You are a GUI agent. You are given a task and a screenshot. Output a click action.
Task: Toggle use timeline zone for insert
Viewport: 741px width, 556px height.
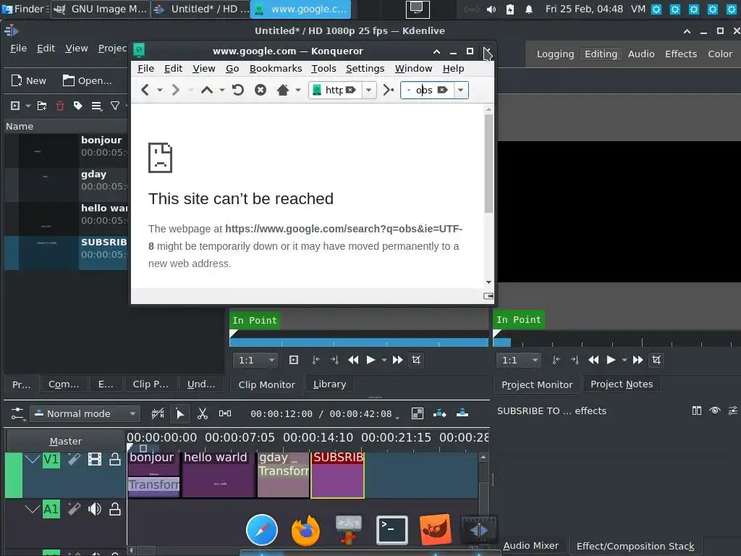point(158,413)
